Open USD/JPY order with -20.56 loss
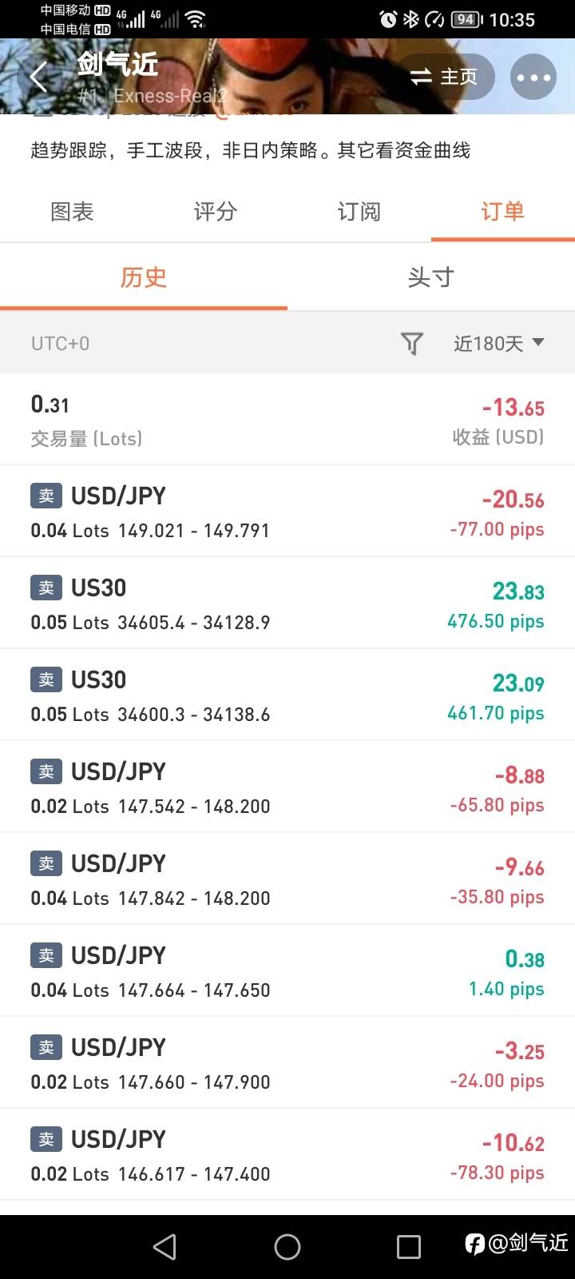 (287, 512)
